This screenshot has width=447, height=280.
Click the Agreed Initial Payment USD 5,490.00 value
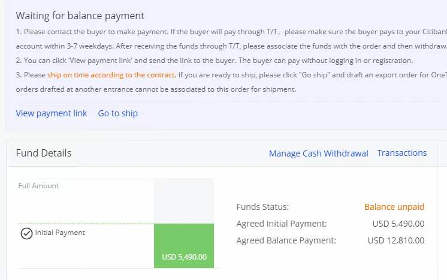pos(398,224)
